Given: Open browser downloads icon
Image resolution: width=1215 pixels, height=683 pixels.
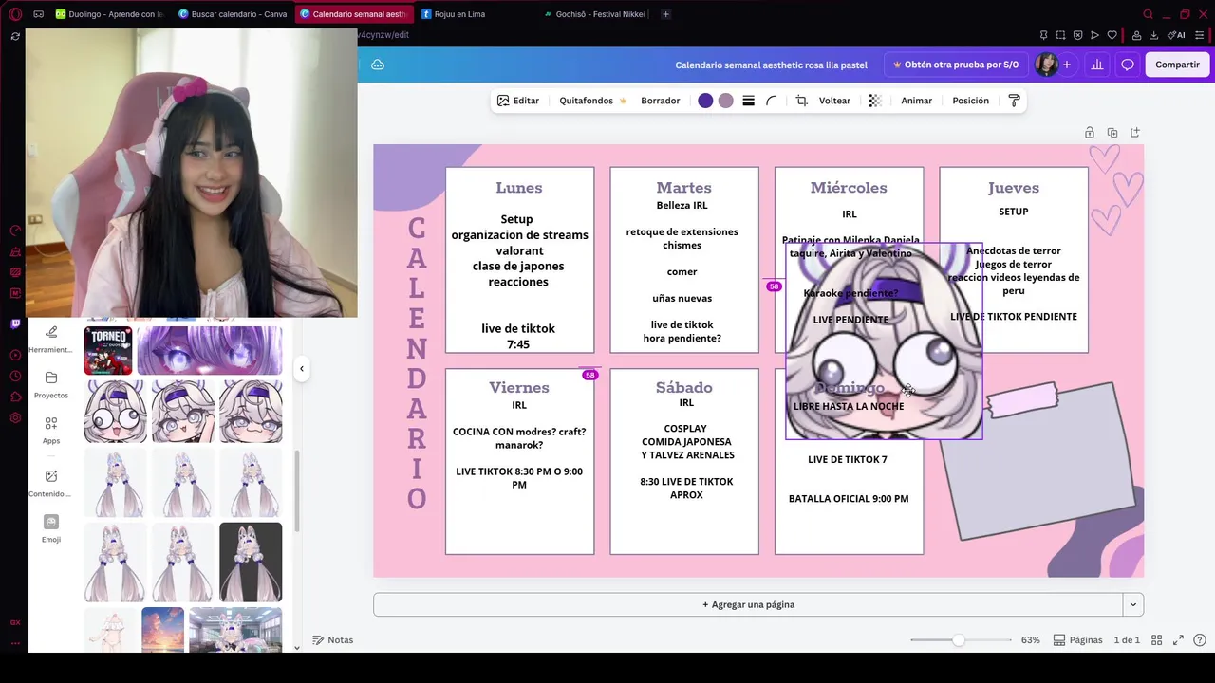Looking at the screenshot, I should click(x=1153, y=35).
